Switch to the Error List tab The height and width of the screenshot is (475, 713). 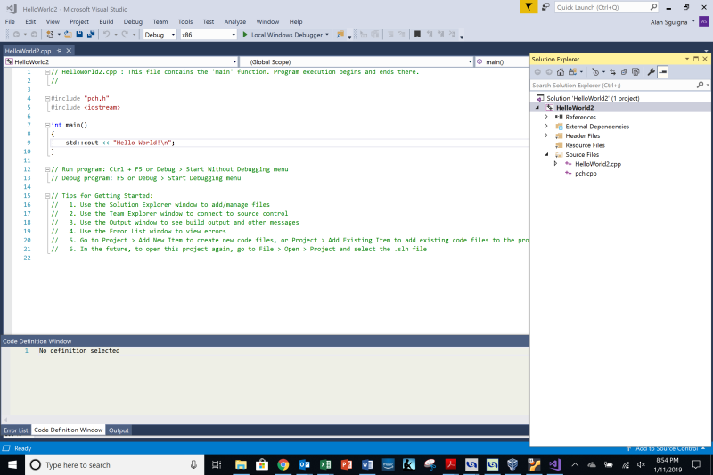pos(16,430)
